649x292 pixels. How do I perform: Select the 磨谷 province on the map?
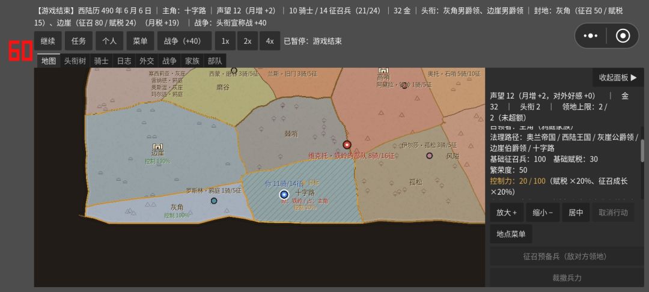pos(223,87)
